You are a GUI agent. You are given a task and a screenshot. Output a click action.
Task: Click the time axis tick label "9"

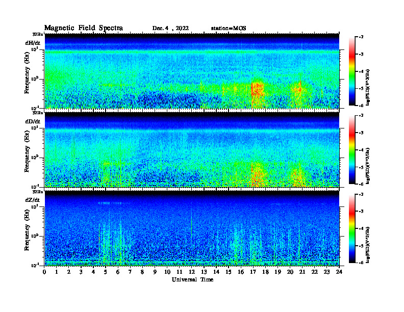point(155,272)
